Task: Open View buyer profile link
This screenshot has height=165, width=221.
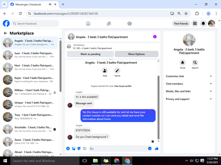Action: (122, 86)
